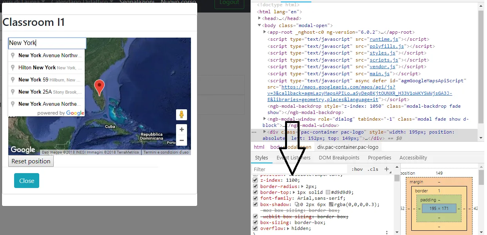Image resolution: width=487 pixels, height=235 pixels.
Task: Toggle the :hov element state button
Action: tap(357, 169)
